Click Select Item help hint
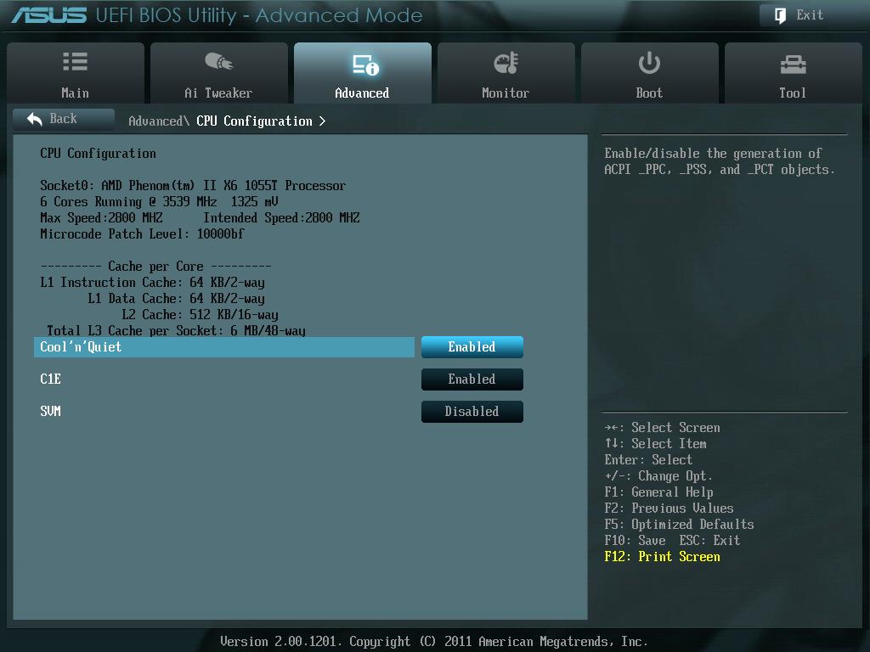Viewport: 870px width, 652px height. pos(655,443)
